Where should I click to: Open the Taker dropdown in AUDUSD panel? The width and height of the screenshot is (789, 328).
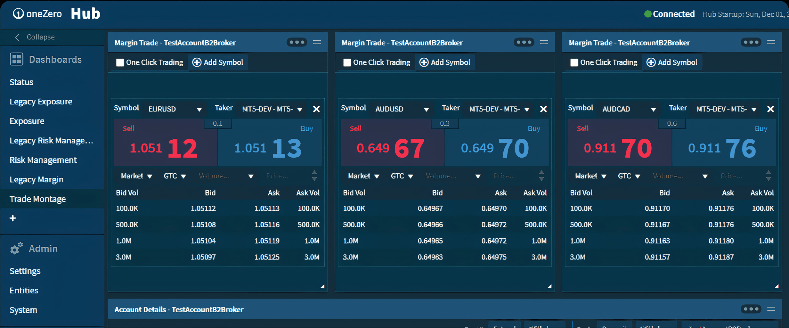click(499, 109)
